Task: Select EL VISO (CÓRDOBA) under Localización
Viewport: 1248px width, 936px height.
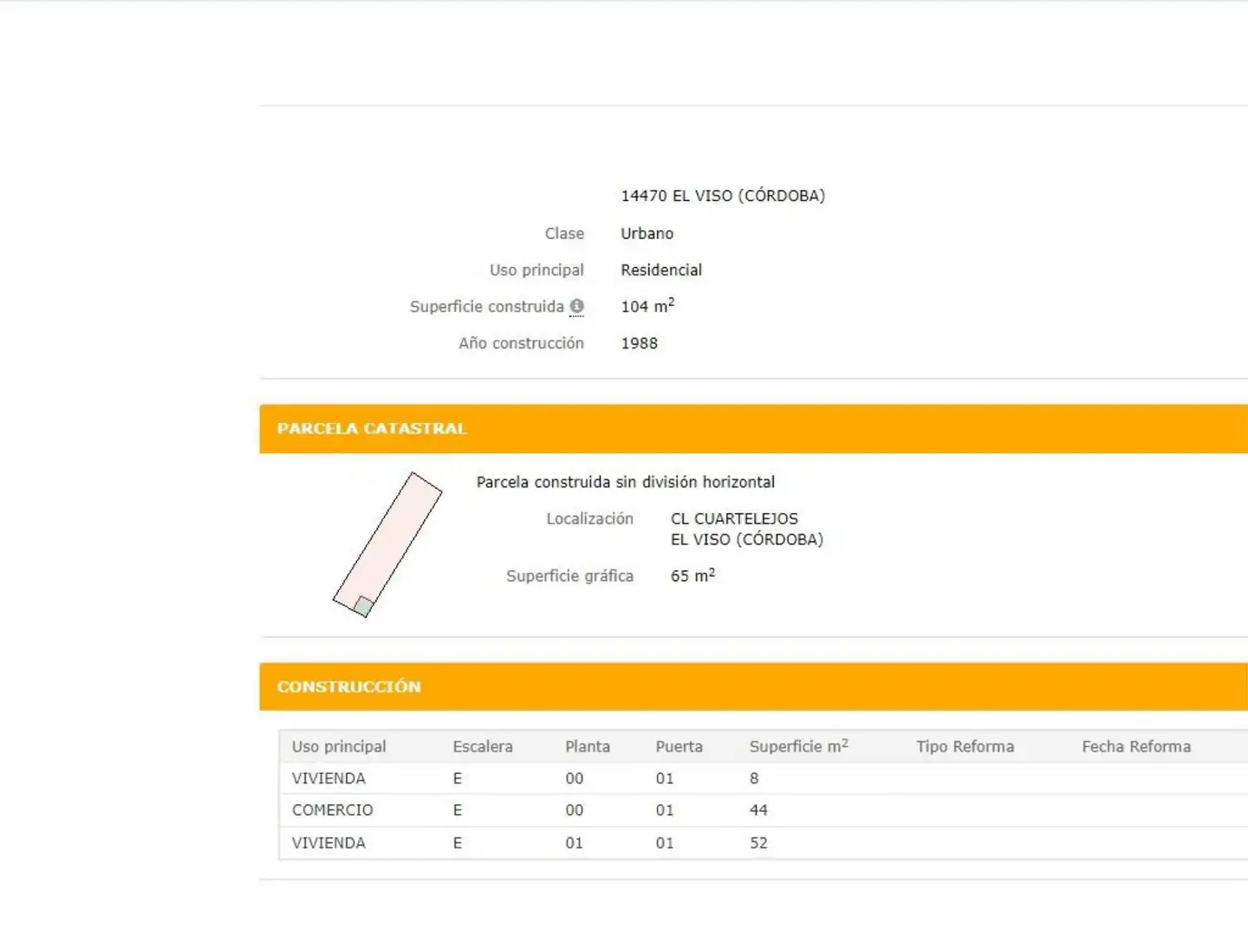Action: pos(747,539)
